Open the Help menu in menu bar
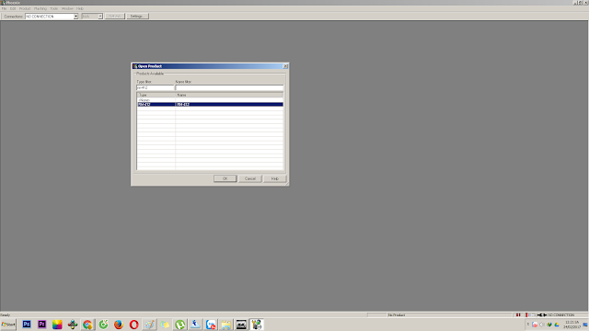 coord(80,8)
